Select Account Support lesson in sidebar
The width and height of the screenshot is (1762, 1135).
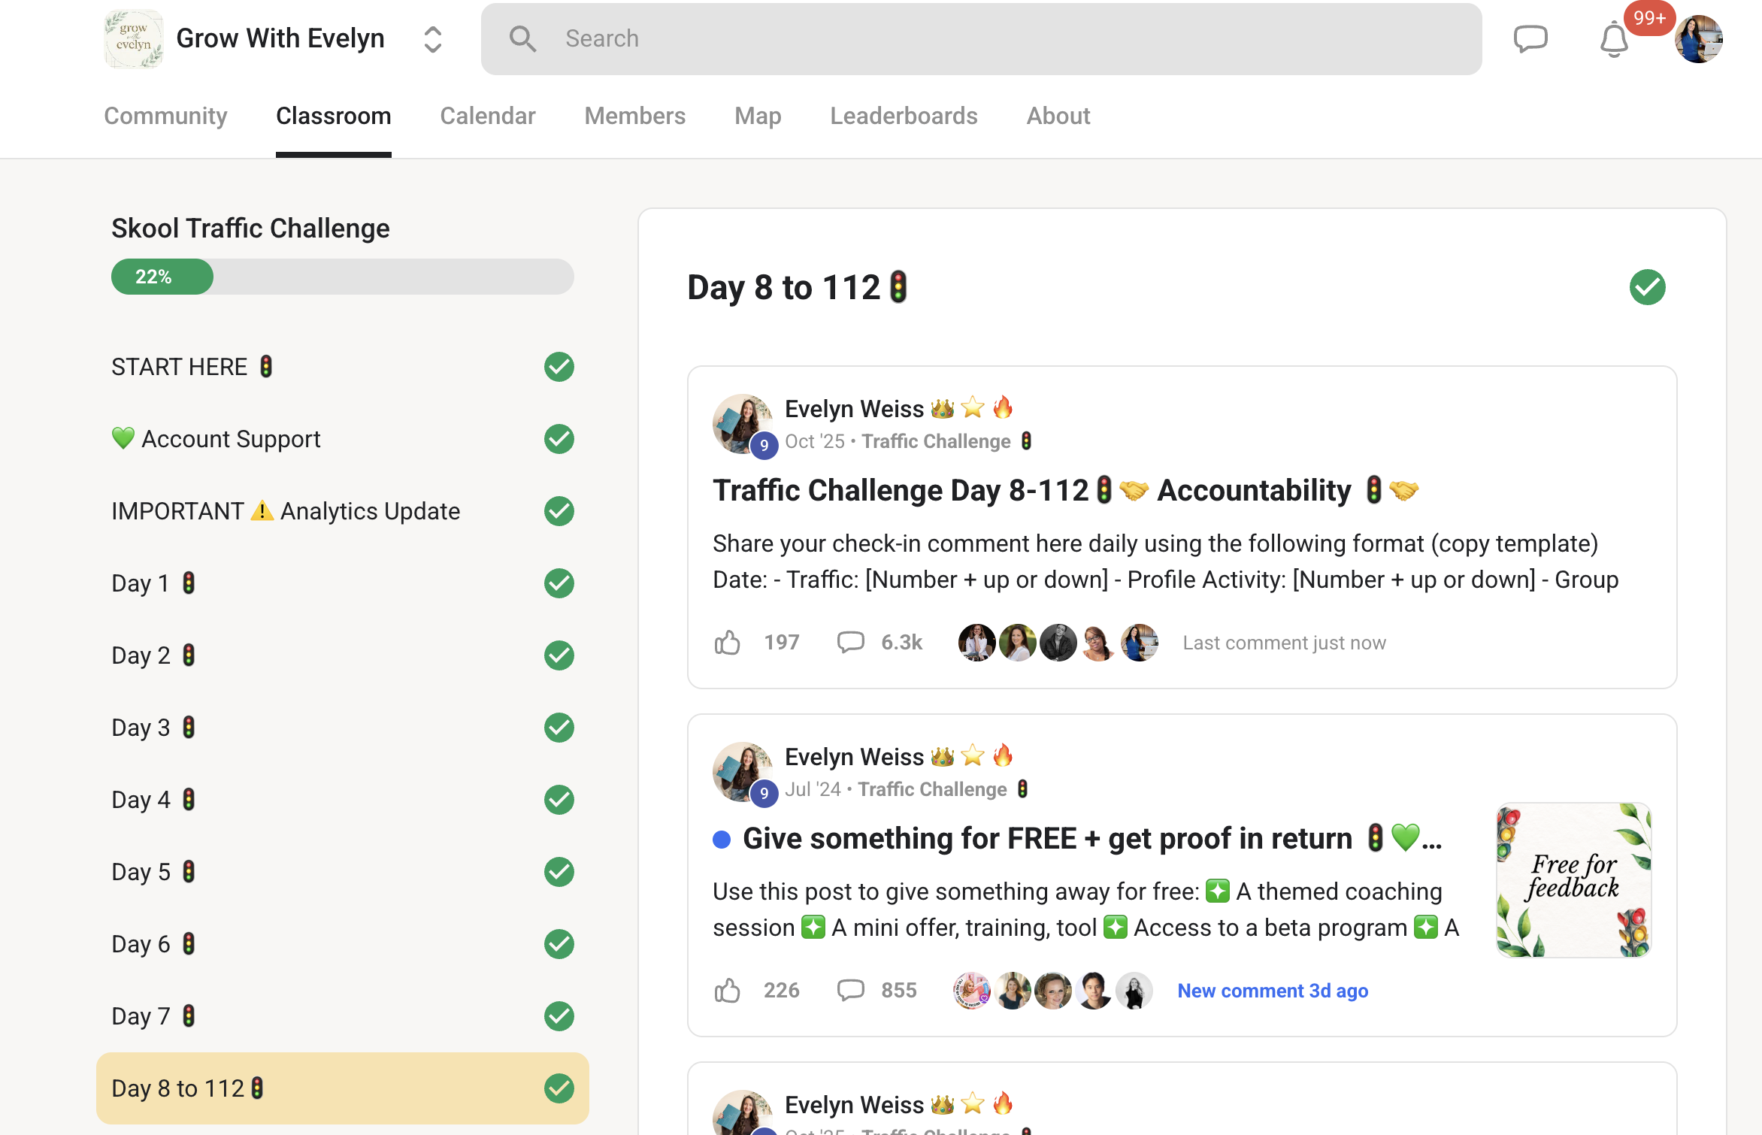pos(231,439)
